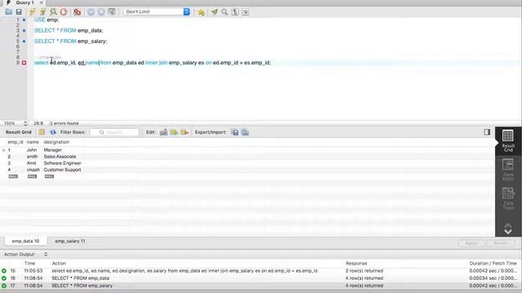The height and width of the screenshot is (293, 522).
Task: Select the Result Grid side panel button
Action: [x=508, y=141]
